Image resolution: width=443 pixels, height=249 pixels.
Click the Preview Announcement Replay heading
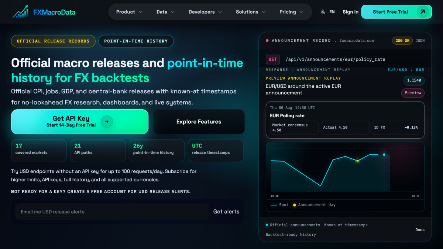pos(303,78)
